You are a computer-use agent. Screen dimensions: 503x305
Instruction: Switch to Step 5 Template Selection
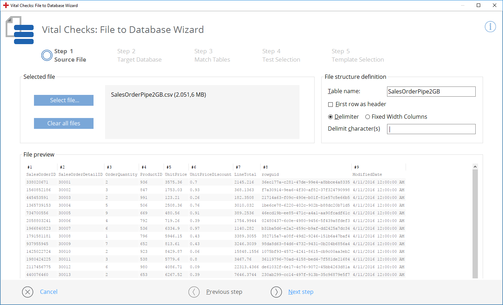tap(357, 55)
